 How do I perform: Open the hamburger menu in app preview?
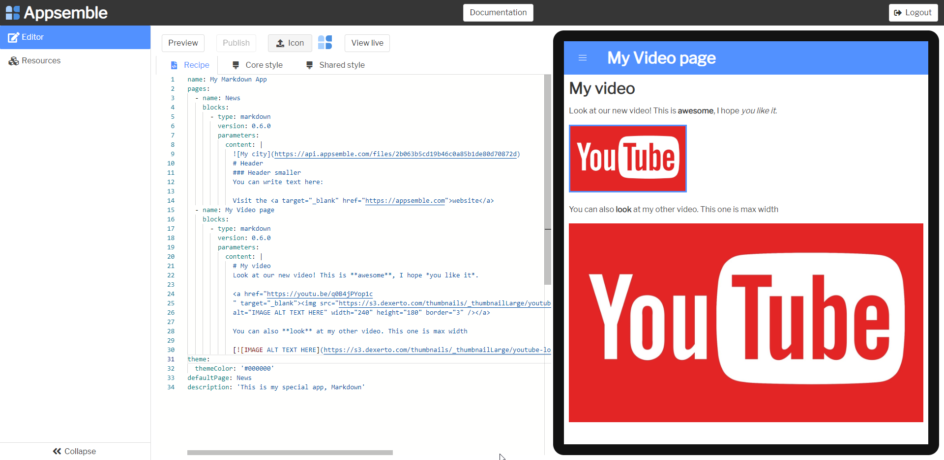coord(583,58)
